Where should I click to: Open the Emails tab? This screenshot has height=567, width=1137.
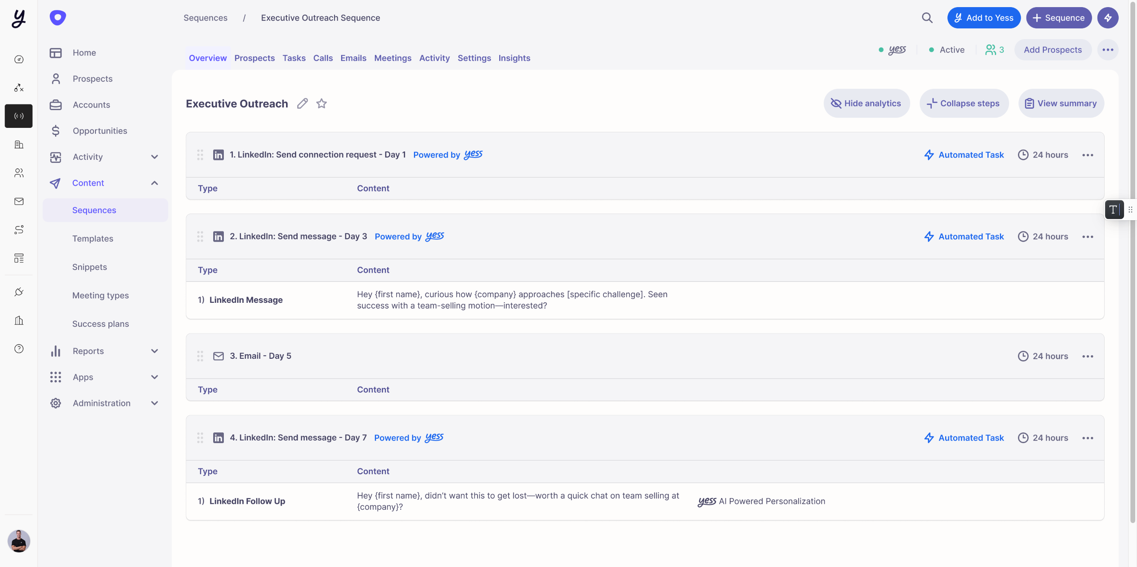(x=353, y=58)
